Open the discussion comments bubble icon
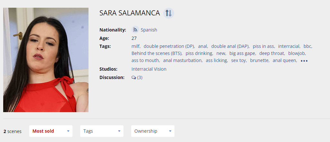This screenshot has width=330, height=142. tap(134, 77)
